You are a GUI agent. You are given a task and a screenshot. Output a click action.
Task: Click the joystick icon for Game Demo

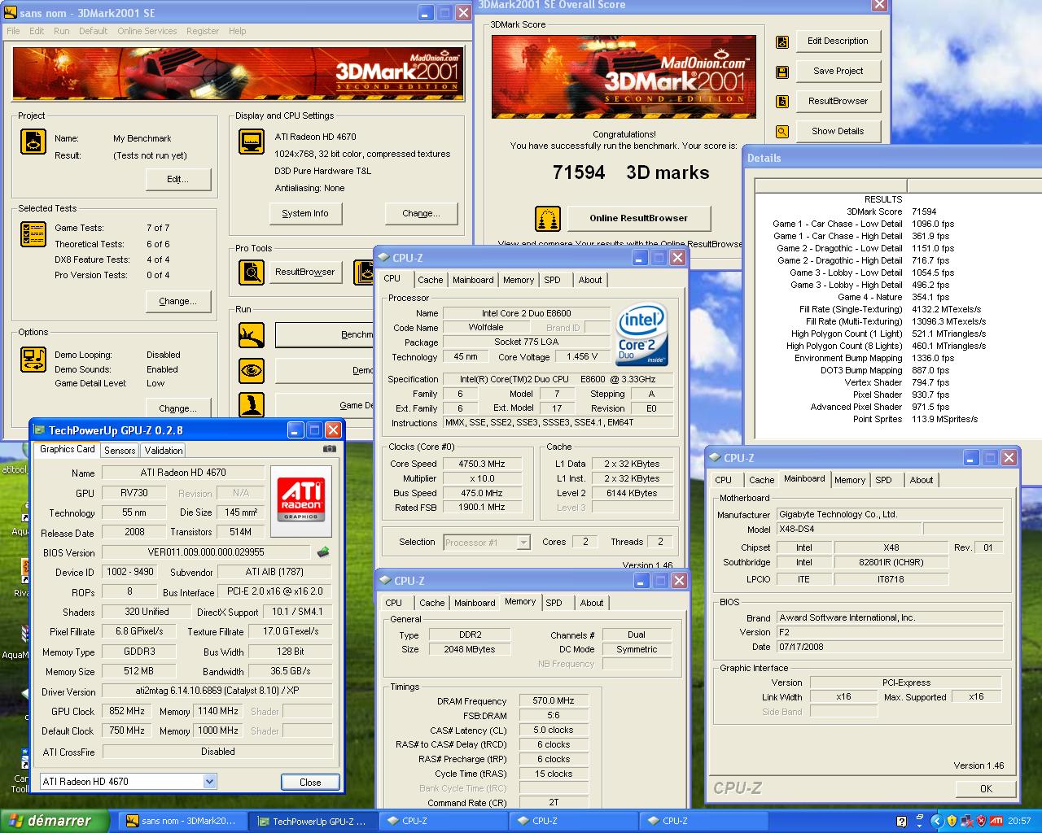click(252, 405)
